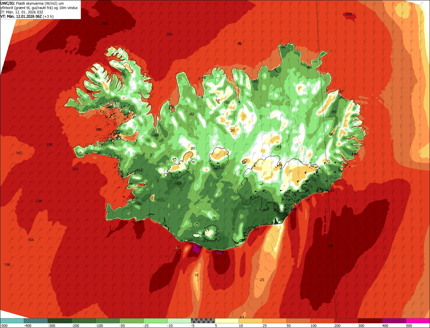
Task: Click the map value 372
Action: tap(330, 246)
